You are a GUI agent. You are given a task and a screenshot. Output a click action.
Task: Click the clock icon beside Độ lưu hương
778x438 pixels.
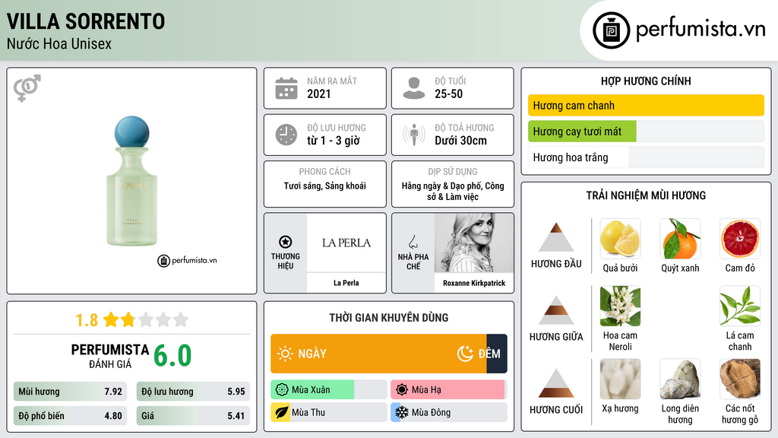(286, 135)
